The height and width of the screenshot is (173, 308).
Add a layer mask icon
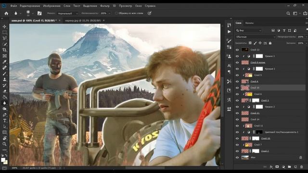pyautogui.click(x=277, y=167)
